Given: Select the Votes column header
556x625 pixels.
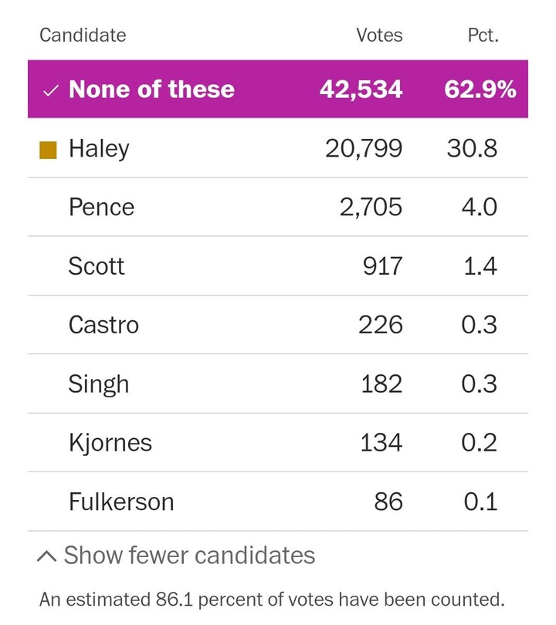Looking at the screenshot, I should 378,35.
